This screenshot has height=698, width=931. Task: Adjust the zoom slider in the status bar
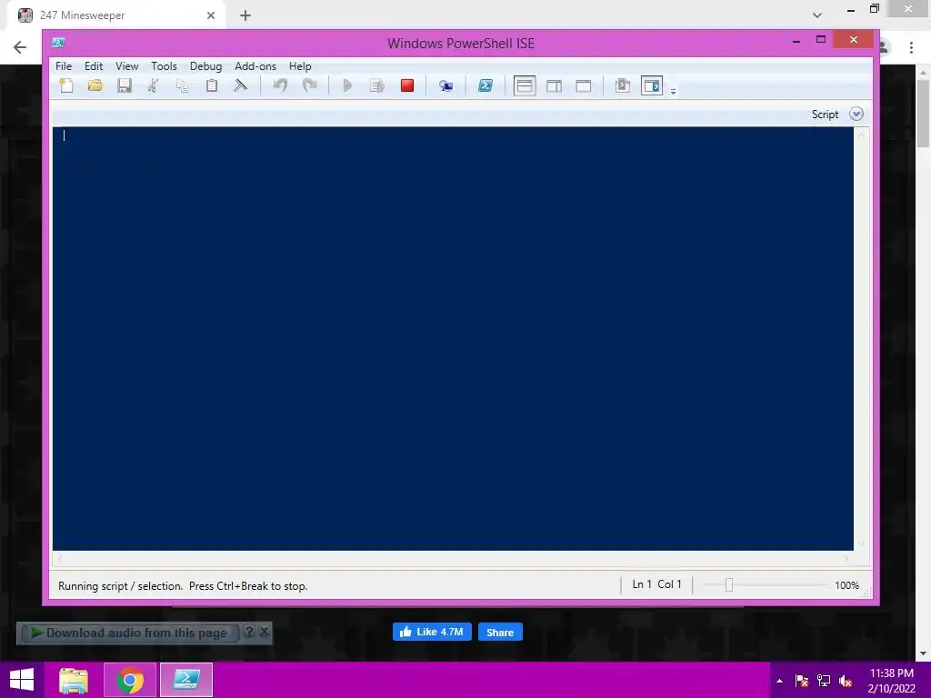[729, 585]
